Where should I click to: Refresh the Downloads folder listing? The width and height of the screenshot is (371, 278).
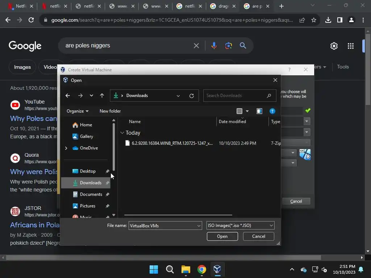(x=192, y=96)
